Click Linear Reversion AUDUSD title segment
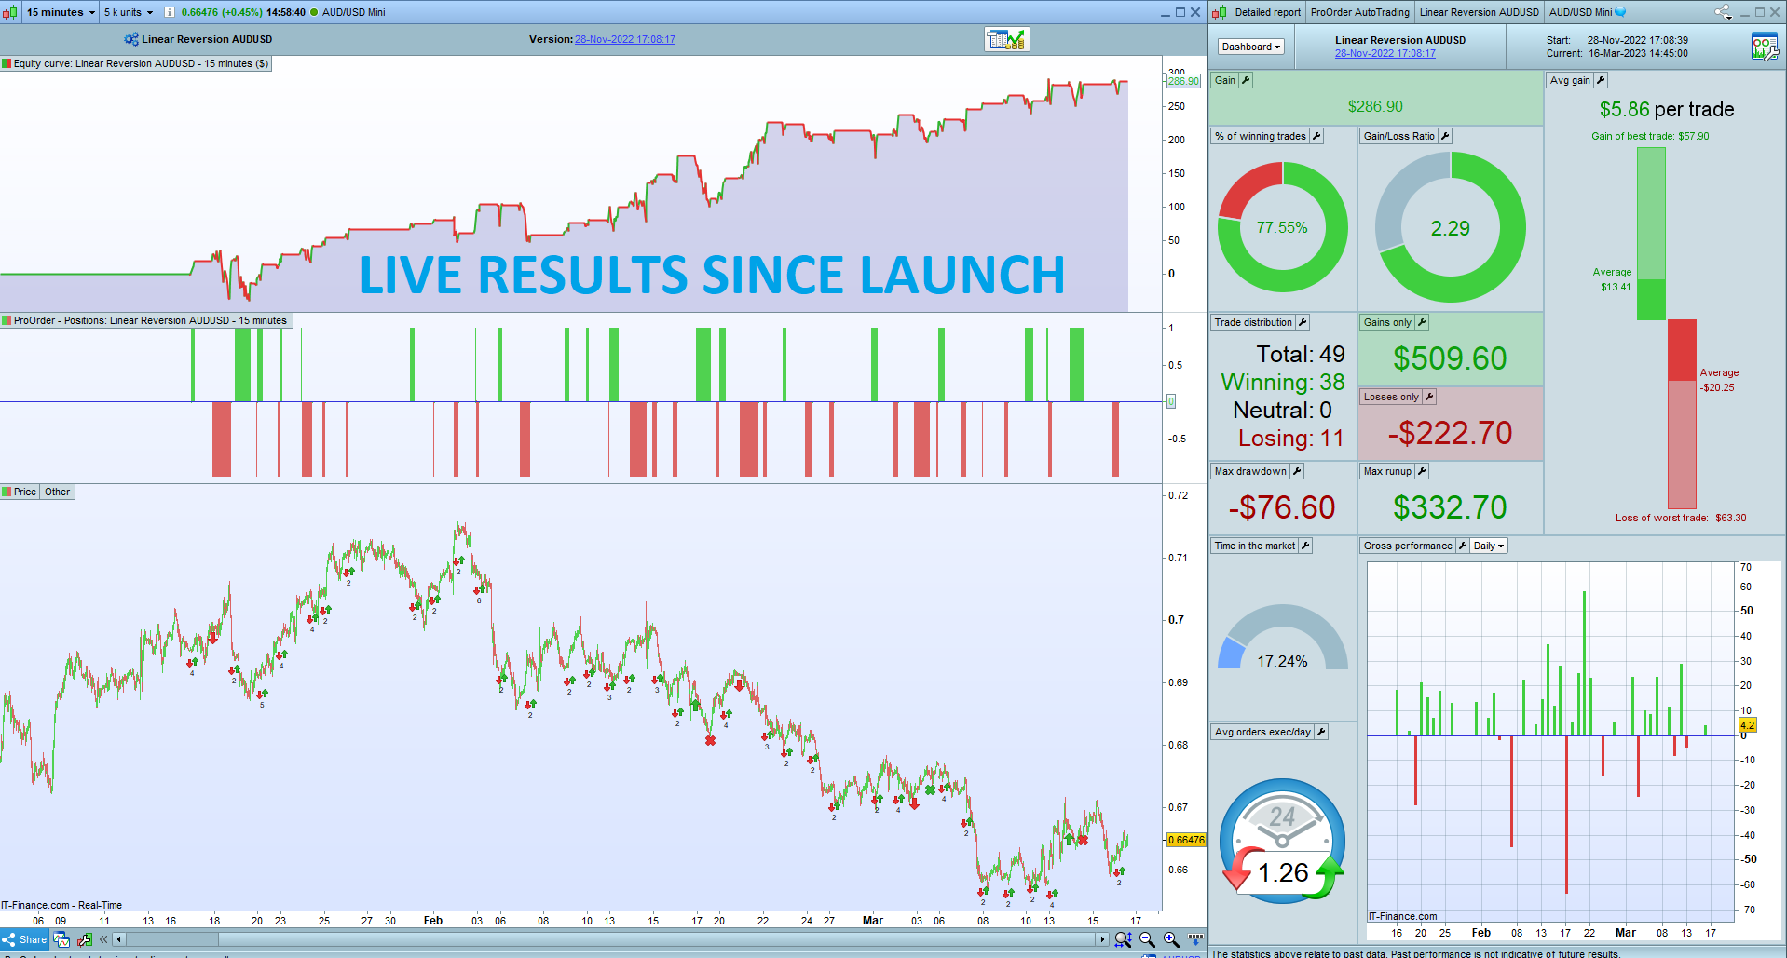 click(1479, 12)
